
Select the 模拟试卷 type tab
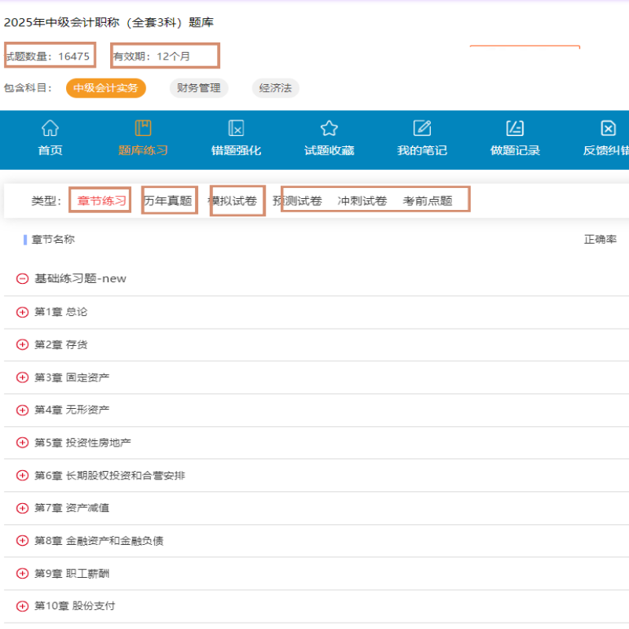(232, 200)
